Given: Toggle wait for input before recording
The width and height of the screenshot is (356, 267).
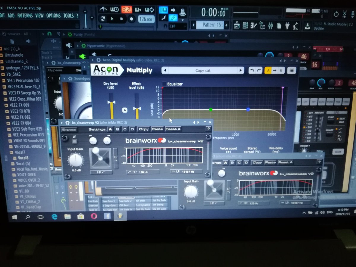Looking at the screenshot, I should pos(115,9).
